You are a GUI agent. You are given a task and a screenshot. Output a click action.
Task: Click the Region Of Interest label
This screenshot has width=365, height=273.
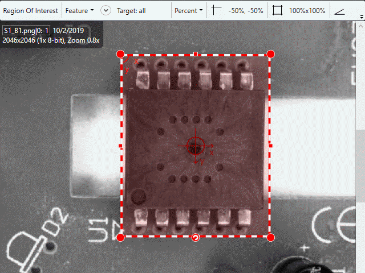[31, 10]
